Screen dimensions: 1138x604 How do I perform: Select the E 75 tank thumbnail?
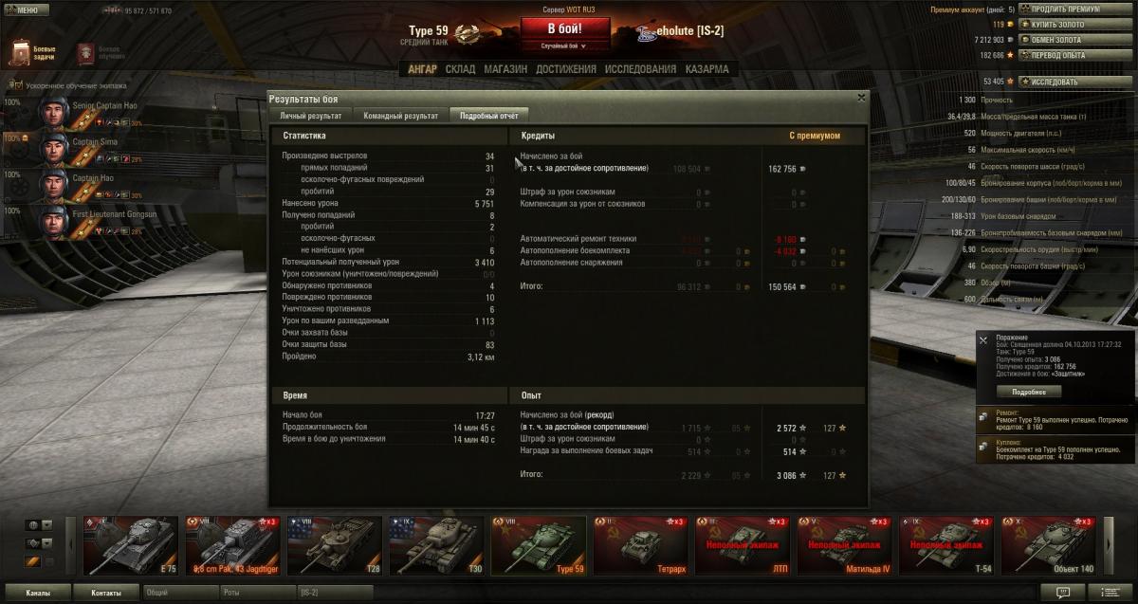(130, 546)
